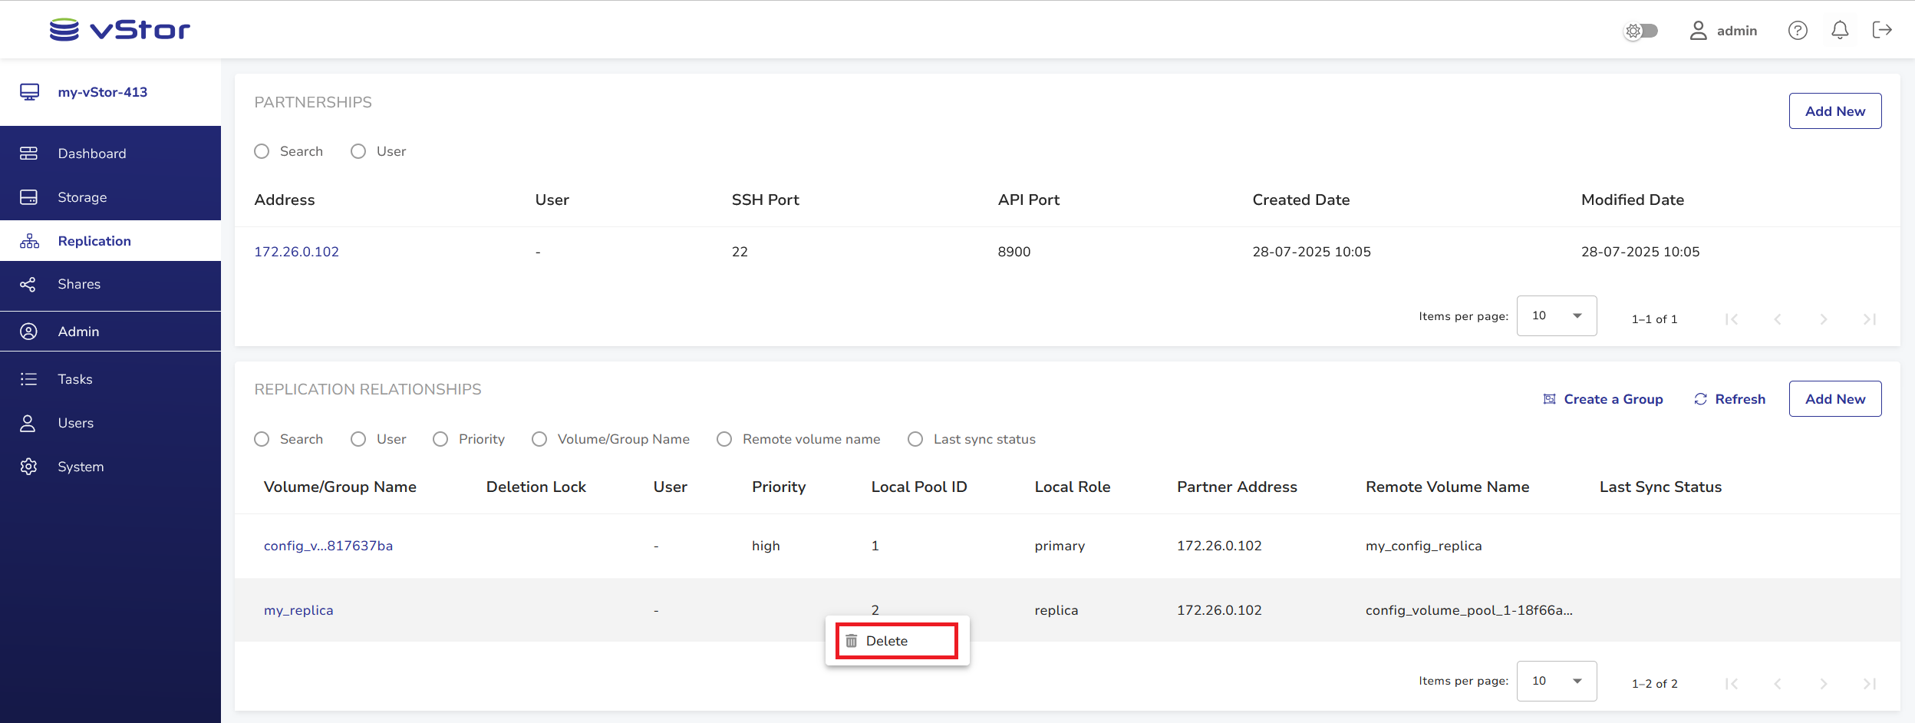This screenshot has width=1915, height=723.
Task: Open the notifications bell
Action: point(1840,30)
